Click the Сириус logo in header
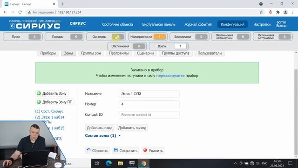 click(x=35, y=24)
